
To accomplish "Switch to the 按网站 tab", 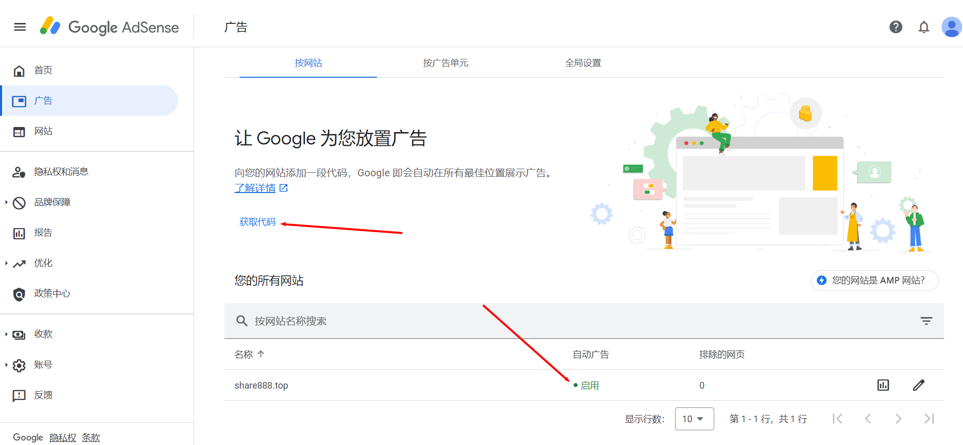I will click(x=308, y=63).
